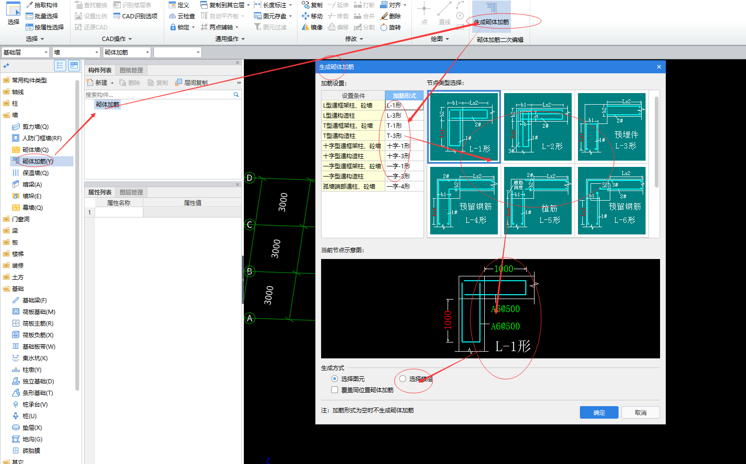Switch navigation panel to list view icon
746x464 pixels.
click(60, 66)
